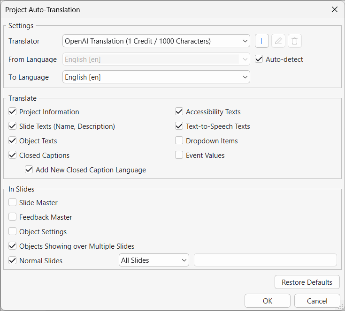
Task: Uncheck Project Information
Action: (x=13, y=112)
